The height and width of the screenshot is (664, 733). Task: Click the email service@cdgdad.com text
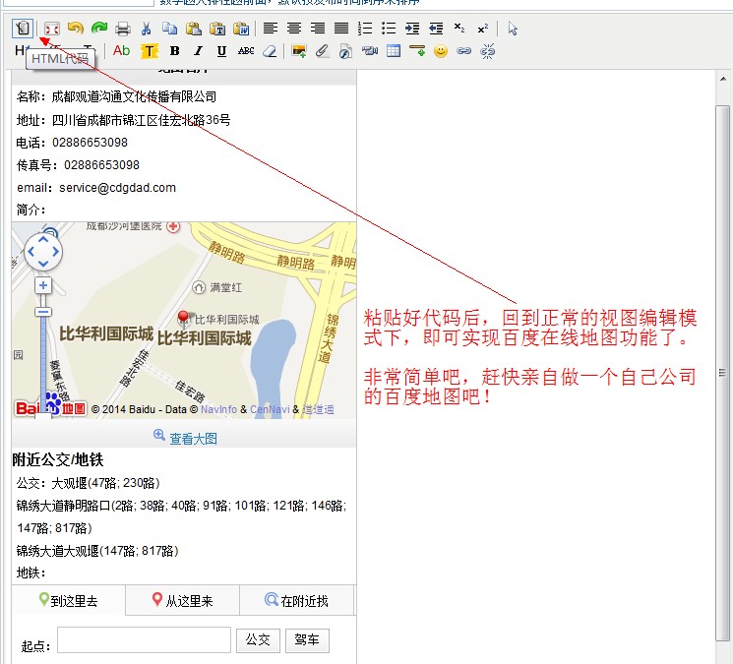[x=117, y=187]
